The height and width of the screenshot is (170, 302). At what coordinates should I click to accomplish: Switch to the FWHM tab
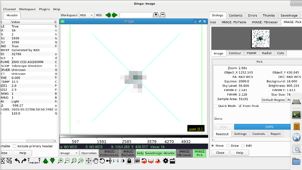(251, 53)
